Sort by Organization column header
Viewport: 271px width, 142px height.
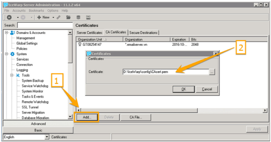[x=147, y=39]
